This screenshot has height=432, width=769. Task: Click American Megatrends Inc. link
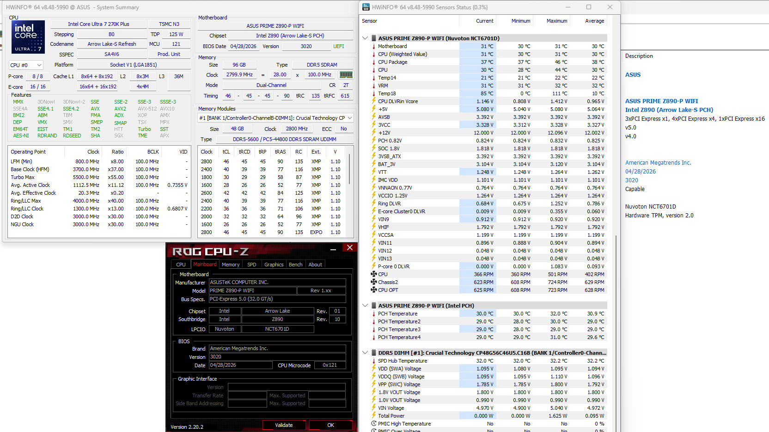[658, 163]
